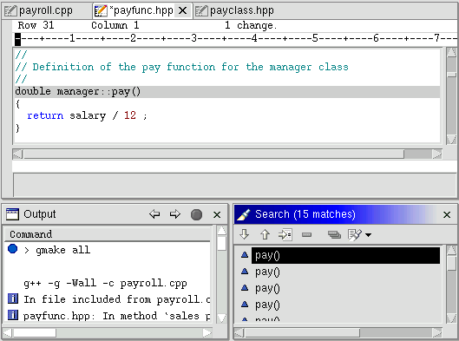Open the payclass.hpp tab
Viewport: 459px width, 341px height.
[242, 10]
